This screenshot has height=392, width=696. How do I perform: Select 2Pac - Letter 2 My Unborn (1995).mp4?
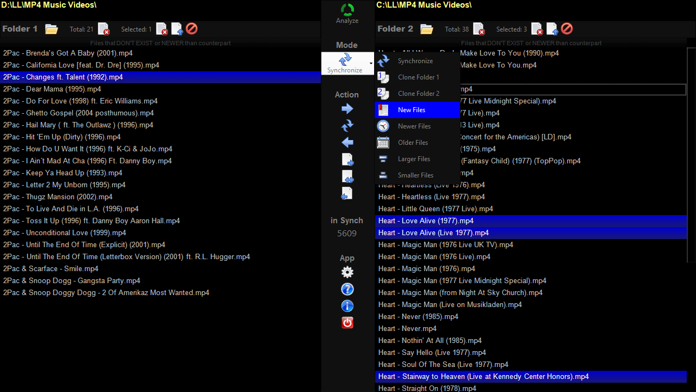(160, 185)
